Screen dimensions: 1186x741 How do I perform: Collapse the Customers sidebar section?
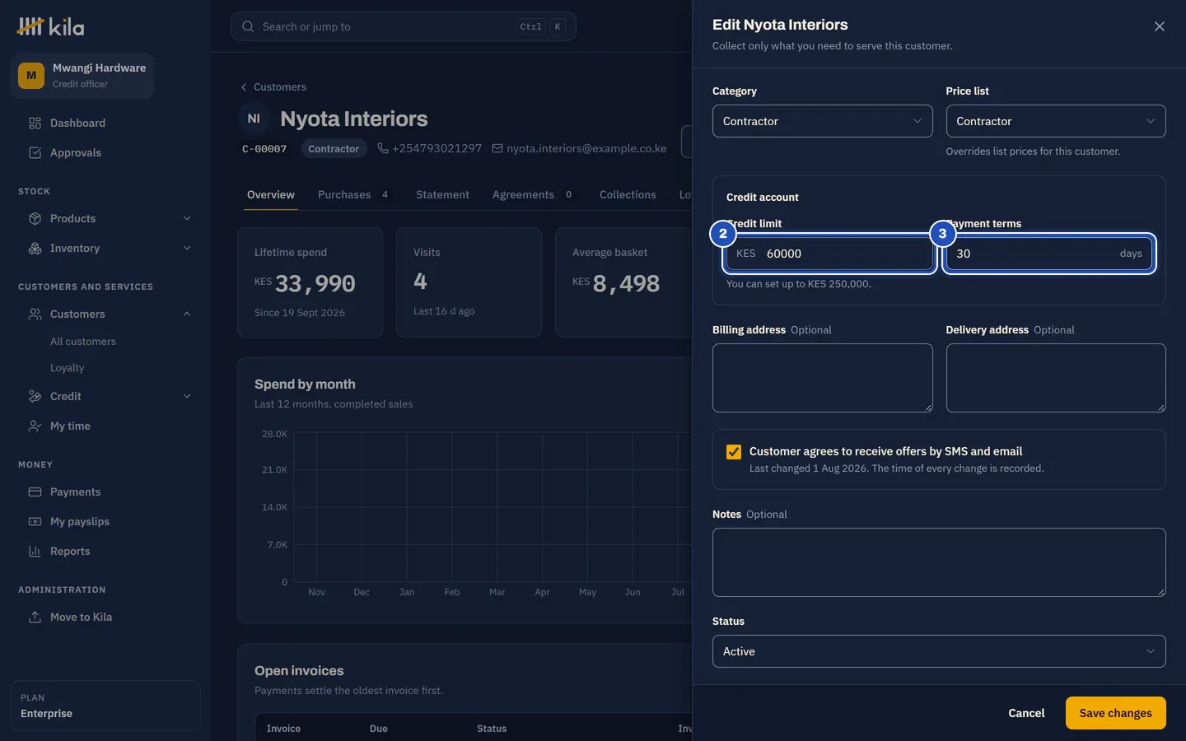coord(187,314)
